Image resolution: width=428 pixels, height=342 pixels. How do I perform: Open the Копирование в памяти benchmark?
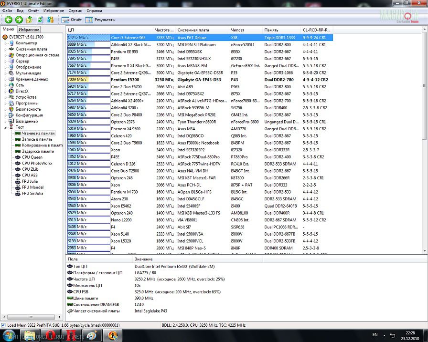tap(39, 145)
